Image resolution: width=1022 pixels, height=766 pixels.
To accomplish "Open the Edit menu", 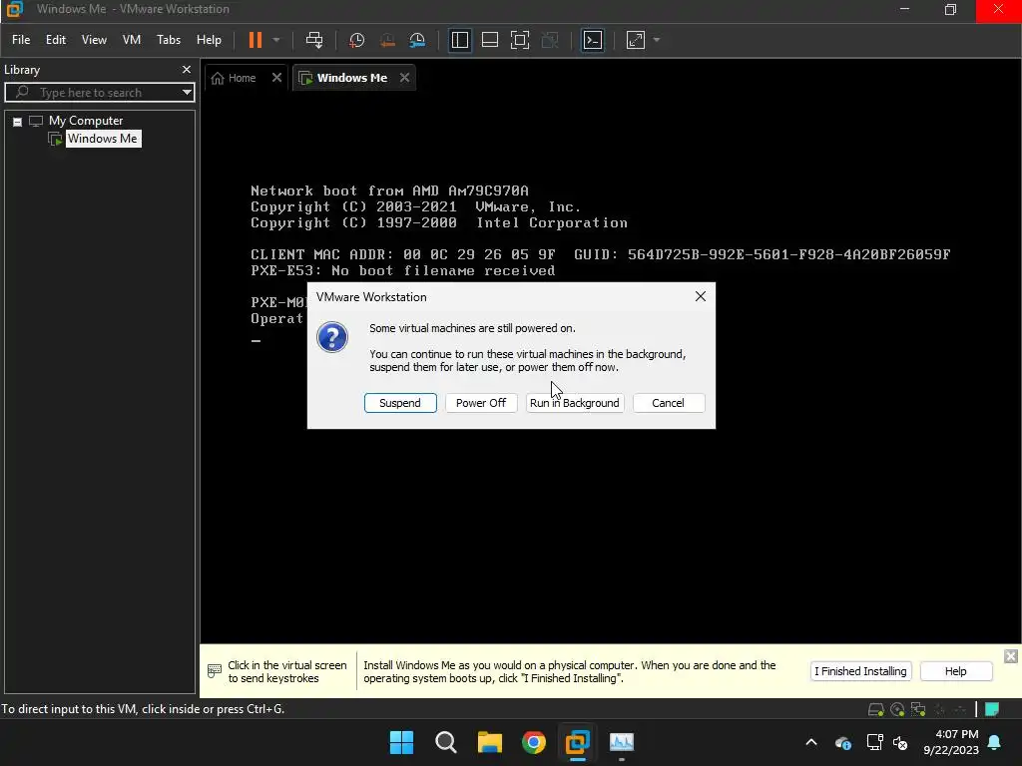I will click(56, 40).
